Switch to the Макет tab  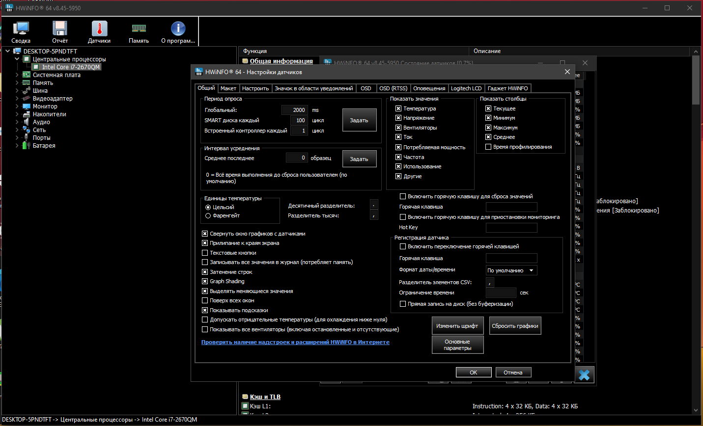[x=228, y=88]
